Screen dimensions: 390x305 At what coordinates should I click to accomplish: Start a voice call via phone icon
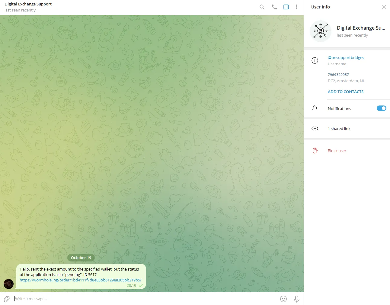pyautogui.click(x=274, y=7)
